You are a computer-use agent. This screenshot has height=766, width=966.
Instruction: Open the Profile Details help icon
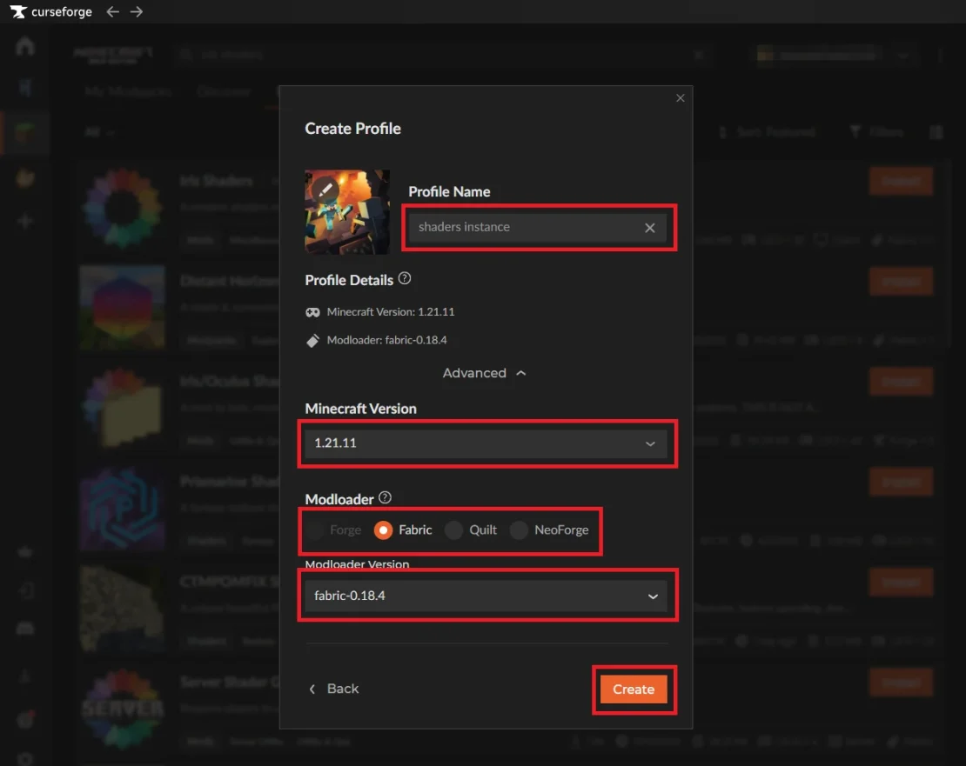(x=404, y=279)
